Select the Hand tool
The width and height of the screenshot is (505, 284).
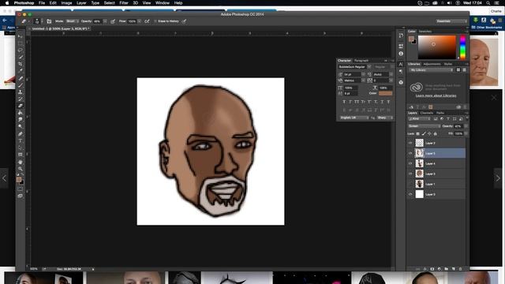pyautogui.click(x=21, y=162)
